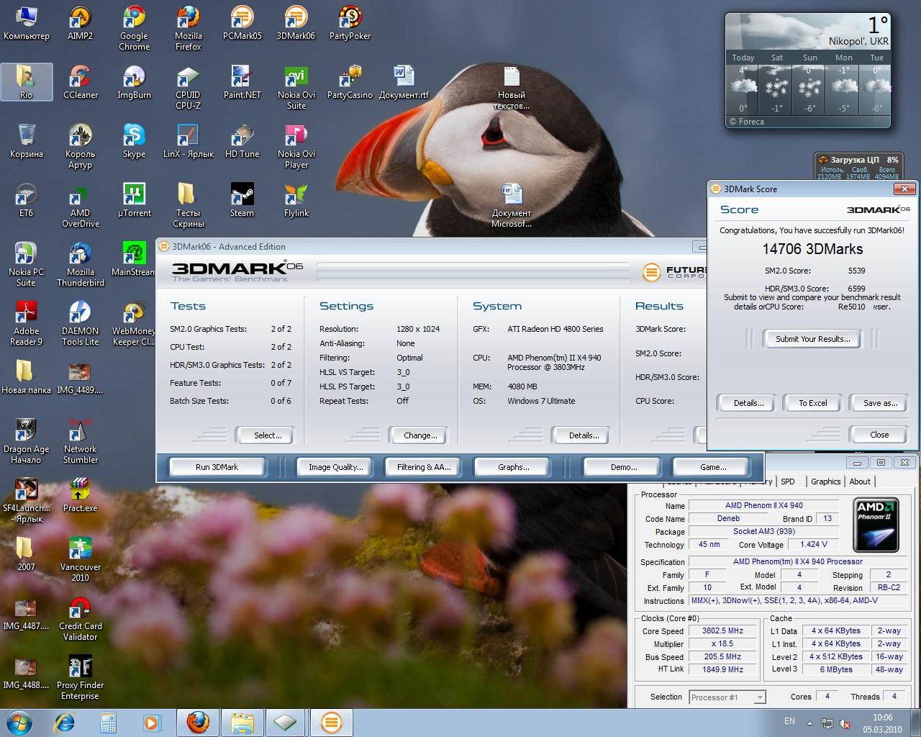Select the Proxy Finder Enterprise icon
Viewport: 921px width, 737px height.
point(80,677)
